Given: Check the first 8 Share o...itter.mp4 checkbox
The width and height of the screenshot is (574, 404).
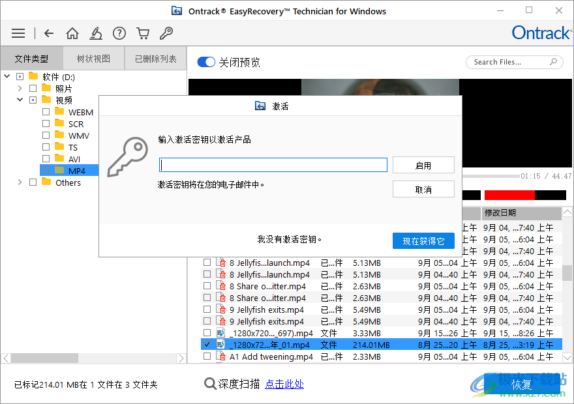Looking at the screenshot, I should pyautogui.click(x=207, y=286).
